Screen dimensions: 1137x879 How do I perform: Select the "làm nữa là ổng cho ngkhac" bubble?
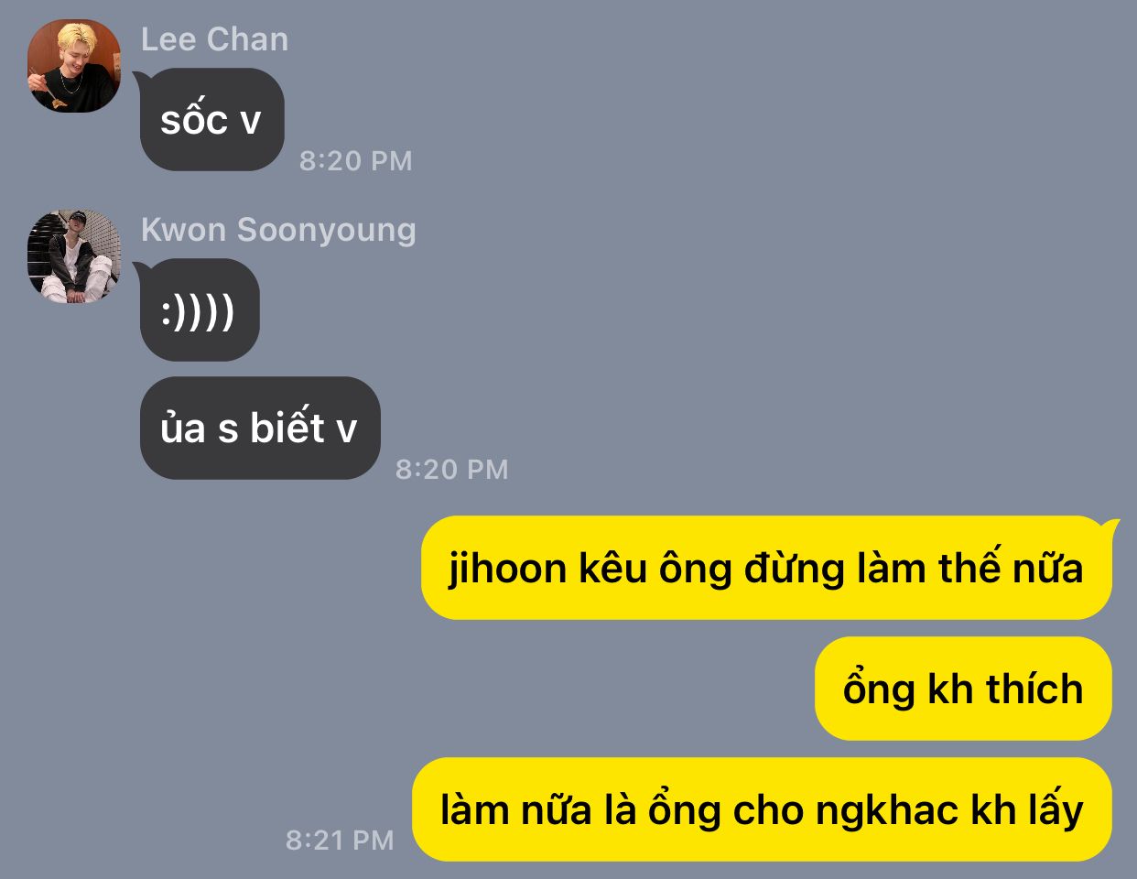tap(763, 809)
